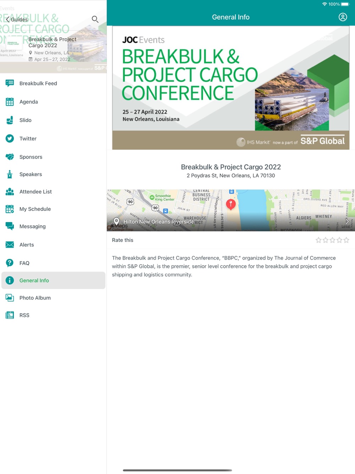Tap the address 2 Poydras St text
This screenshot has width=355, height=474.
pyautogui.click(x=231, y=176)
